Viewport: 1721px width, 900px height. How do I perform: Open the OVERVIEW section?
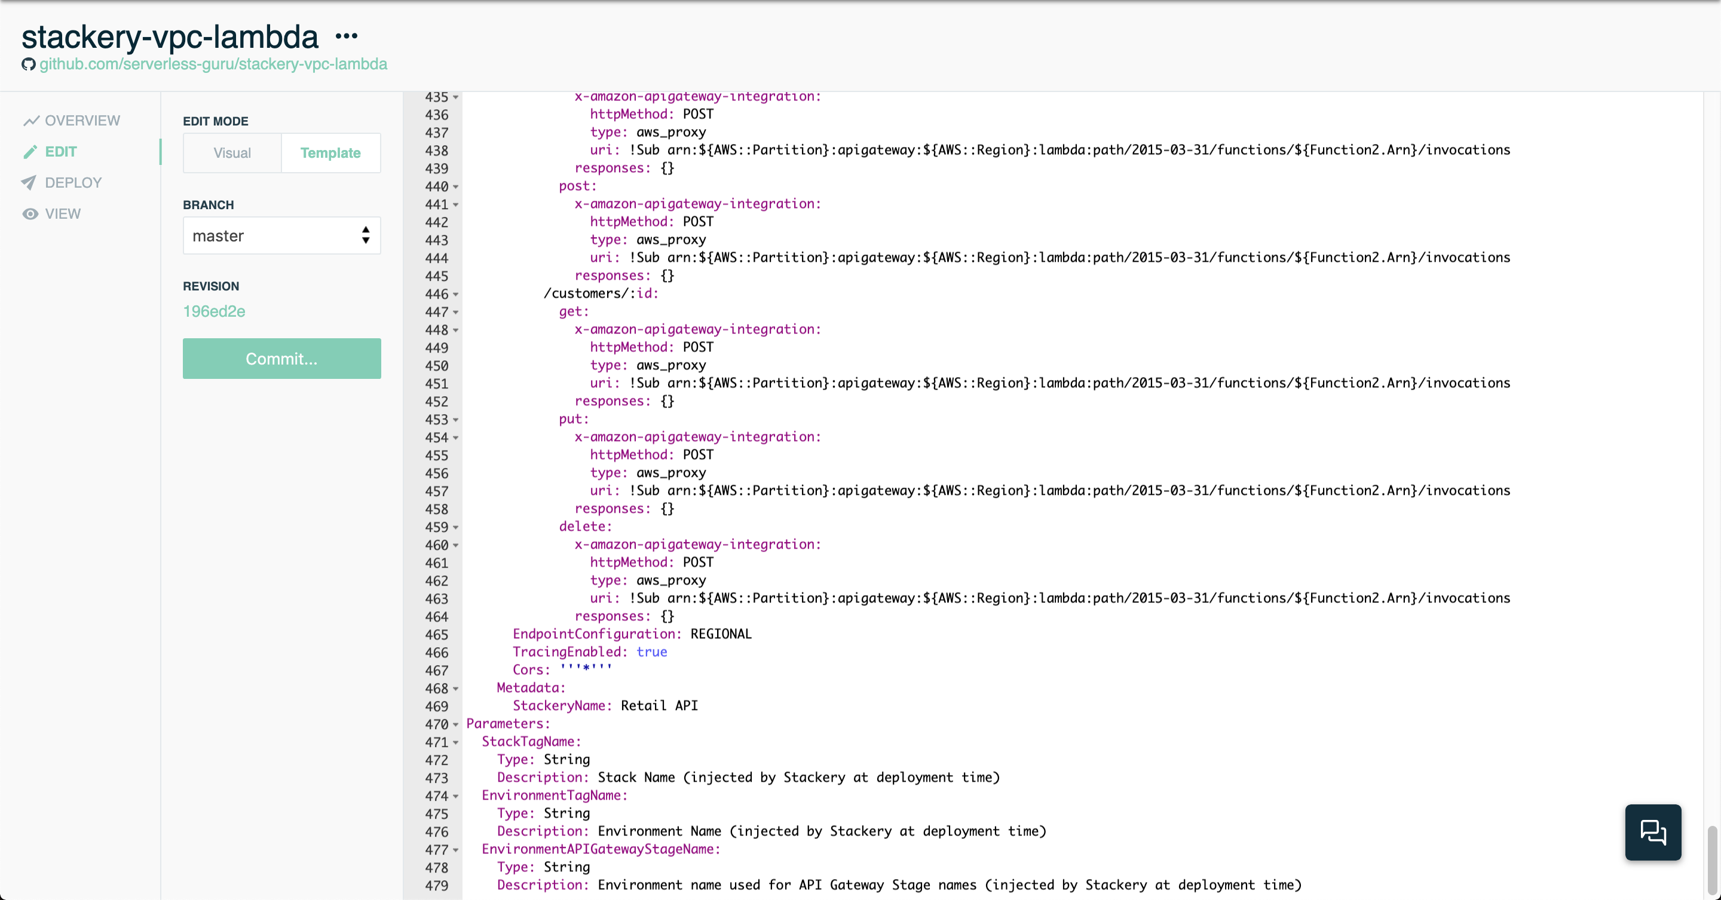click(82, 121)
